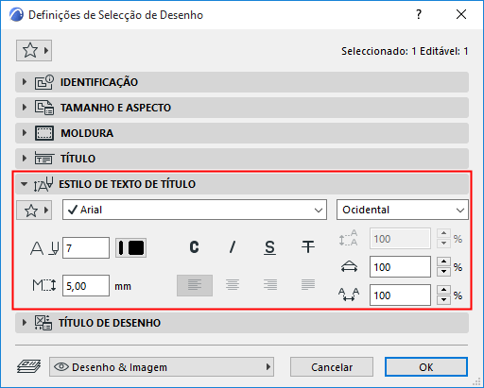Click the Moldura frame icon

click(44, 133)
